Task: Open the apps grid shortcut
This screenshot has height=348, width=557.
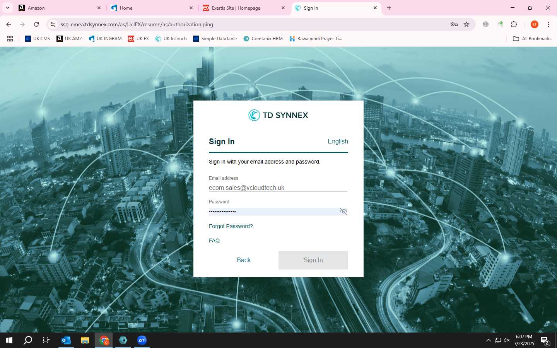Action: [10, 39]
